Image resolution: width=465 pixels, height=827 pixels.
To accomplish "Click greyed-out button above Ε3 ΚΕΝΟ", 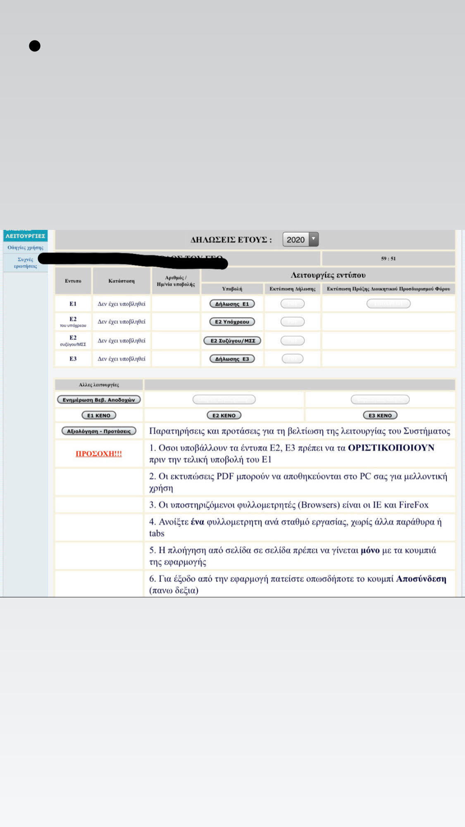I will [x=380, y=400].
